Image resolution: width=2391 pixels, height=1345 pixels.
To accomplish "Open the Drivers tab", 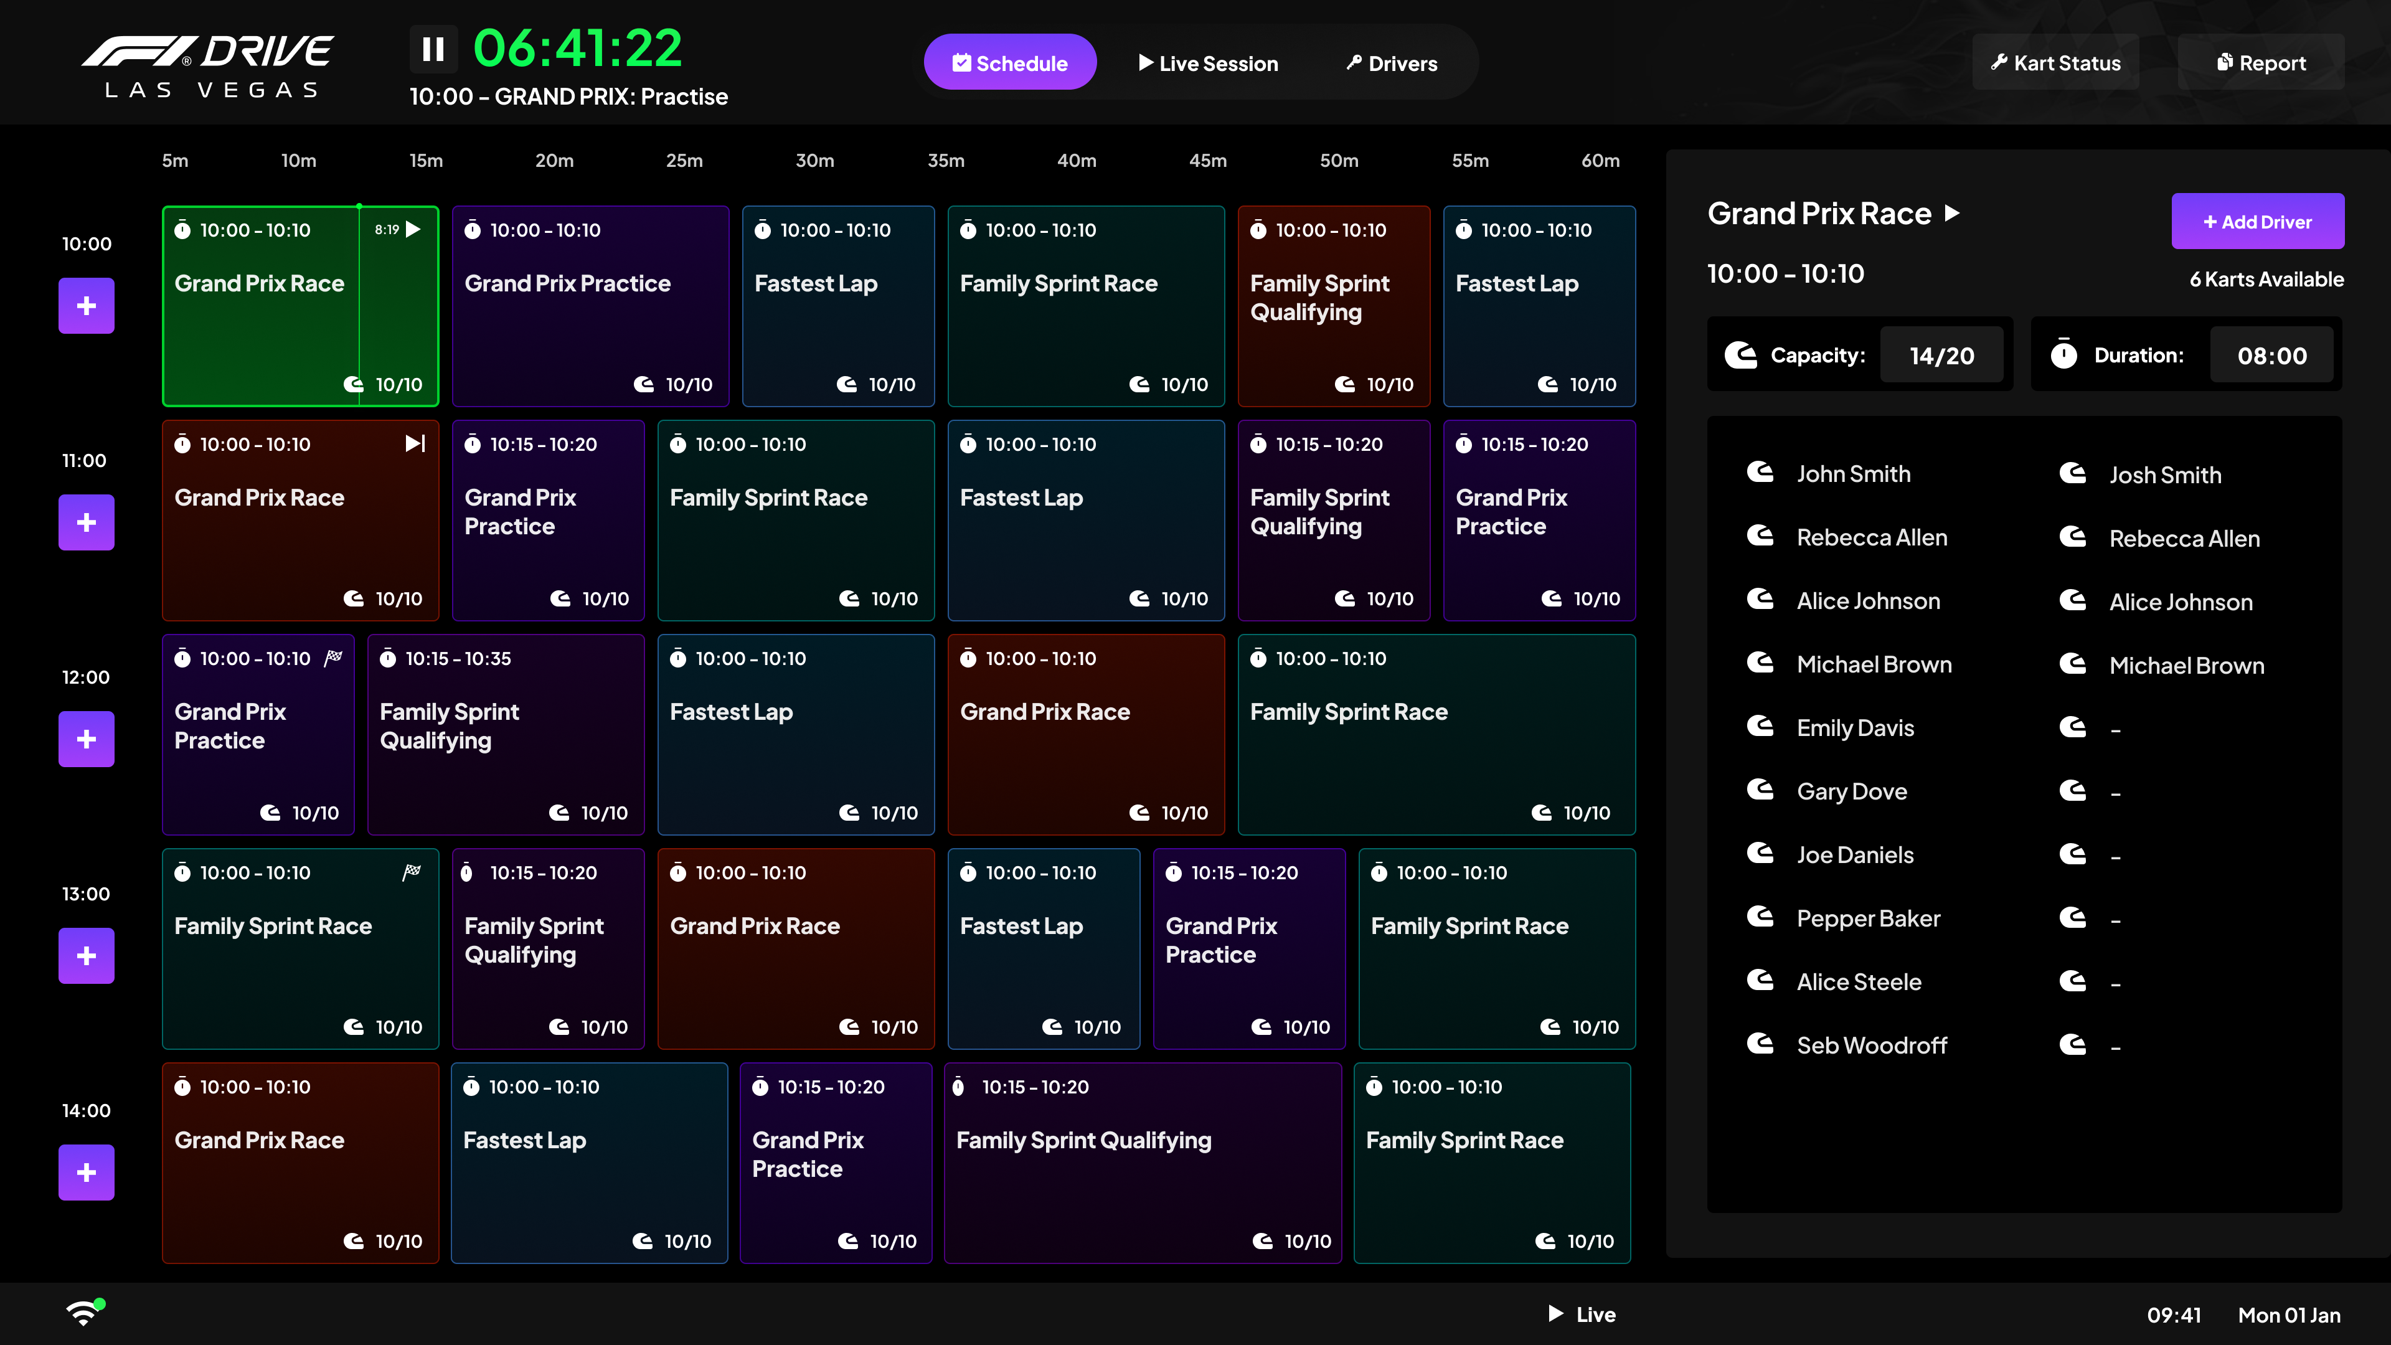I will pos(1392,63).
